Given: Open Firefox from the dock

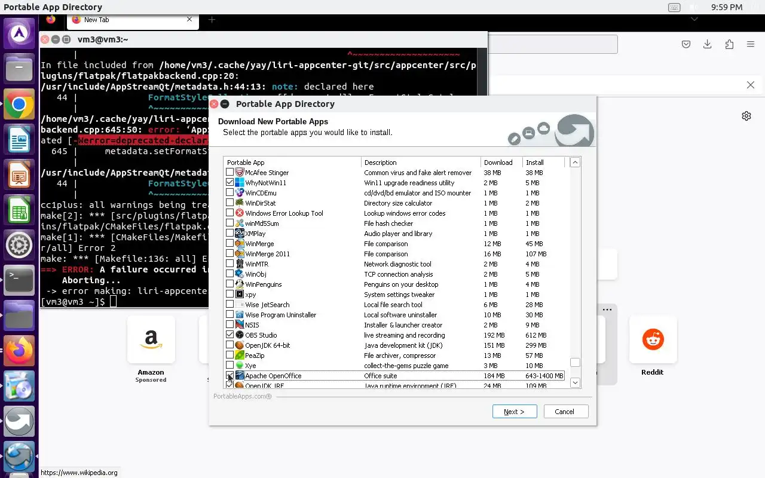Looking at the screenshot, I should (19, 351).
